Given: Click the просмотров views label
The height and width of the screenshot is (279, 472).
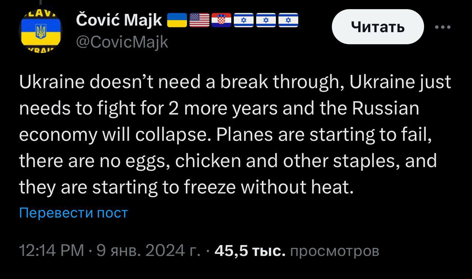Looking at the screenshot, I should click(x=334, y=251).
